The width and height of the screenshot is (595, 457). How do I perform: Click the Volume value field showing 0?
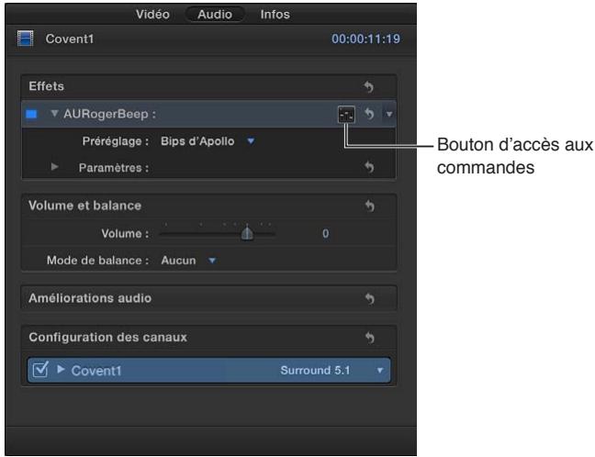[x=326, y=233]
